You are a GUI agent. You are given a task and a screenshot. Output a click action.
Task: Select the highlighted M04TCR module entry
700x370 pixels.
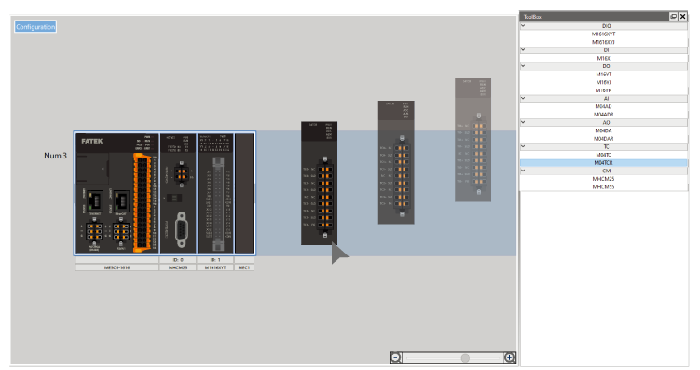point(604,163)
